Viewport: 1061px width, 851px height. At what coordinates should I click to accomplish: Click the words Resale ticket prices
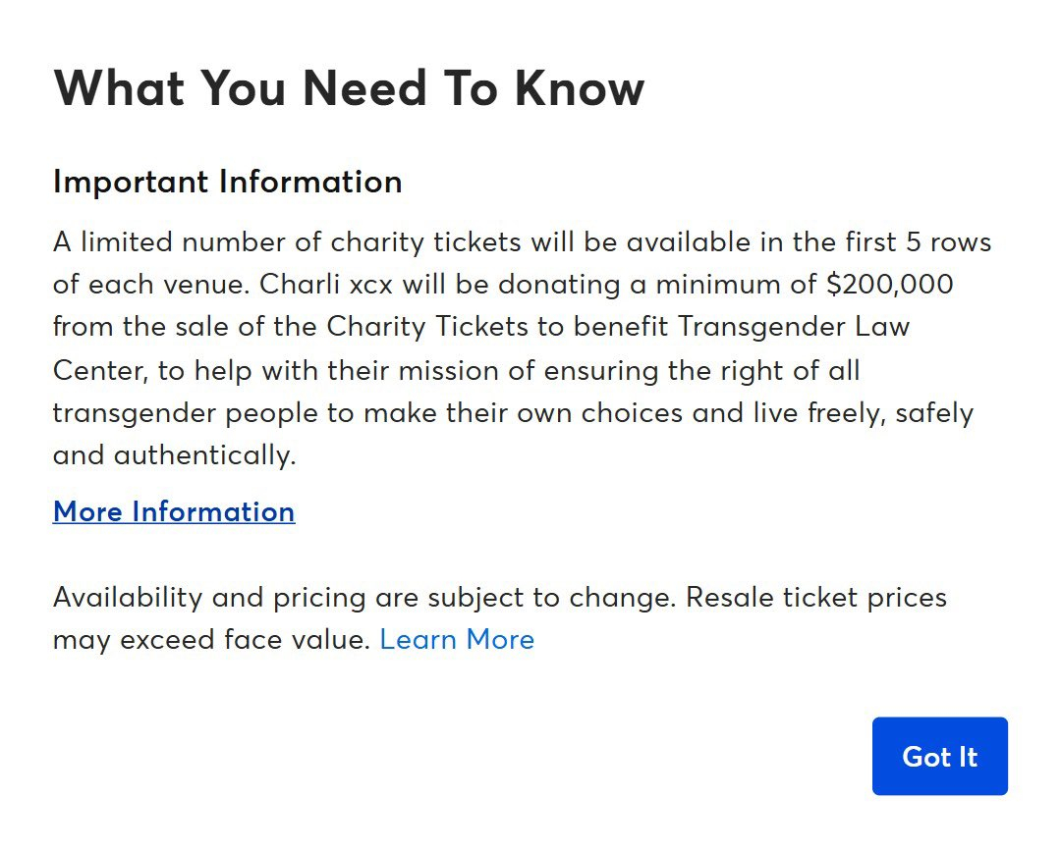(x=816, y=598)
